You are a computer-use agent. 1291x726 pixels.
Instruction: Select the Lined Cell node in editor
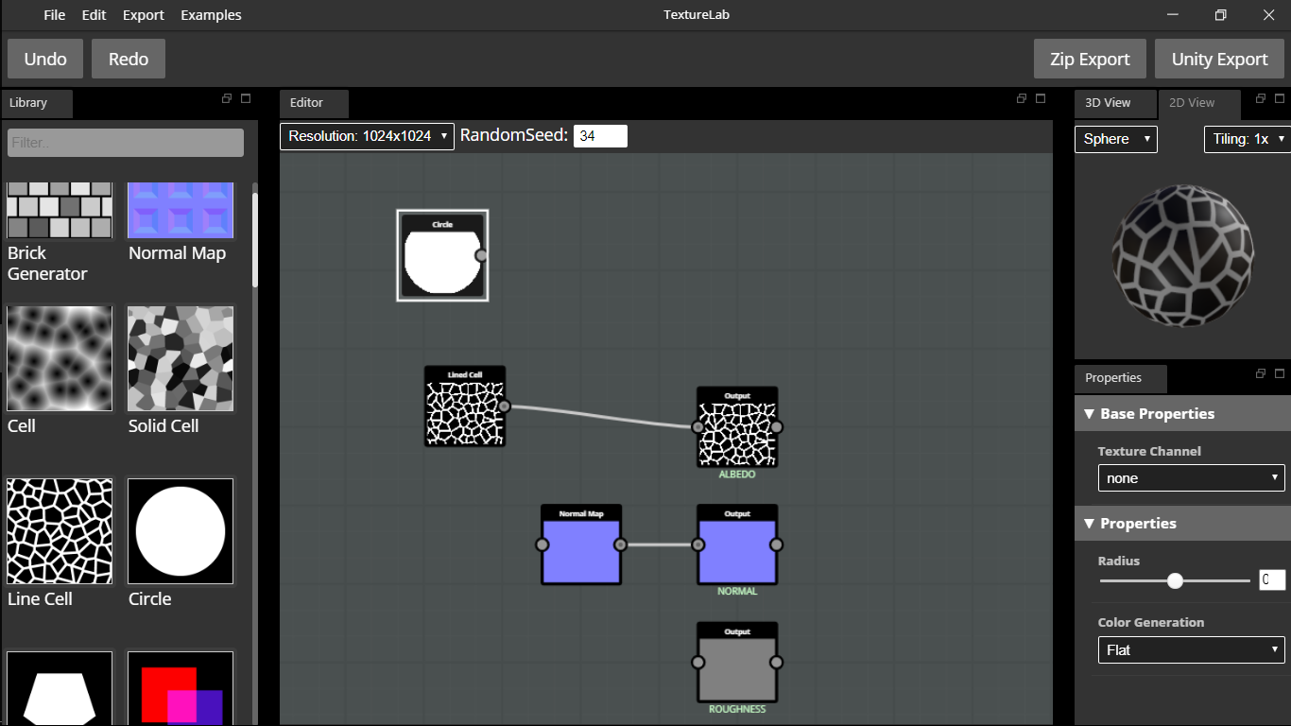(x=464, y=406)
